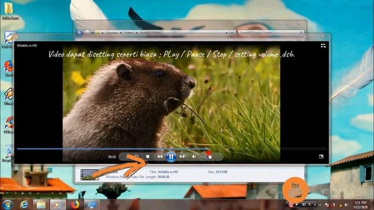374x210 pixels.
Task: Select the folder icon on the desktop
Action: (x=9, y=10)
